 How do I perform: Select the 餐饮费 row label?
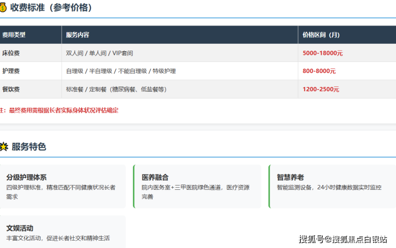(11, 89)
